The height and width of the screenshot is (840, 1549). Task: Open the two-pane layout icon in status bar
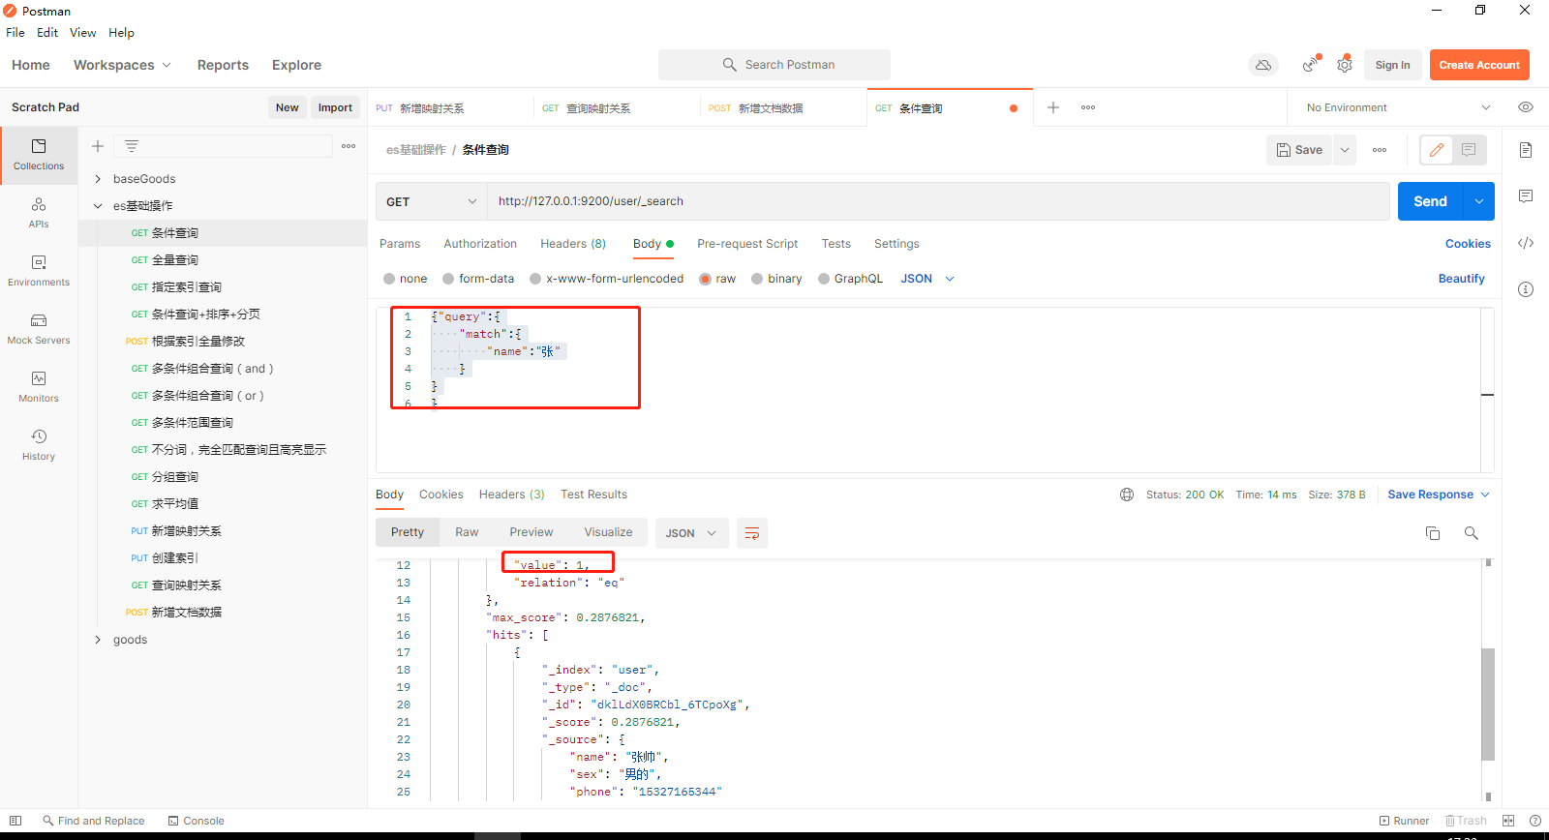pyautogui.click(x=1508, y=821)
